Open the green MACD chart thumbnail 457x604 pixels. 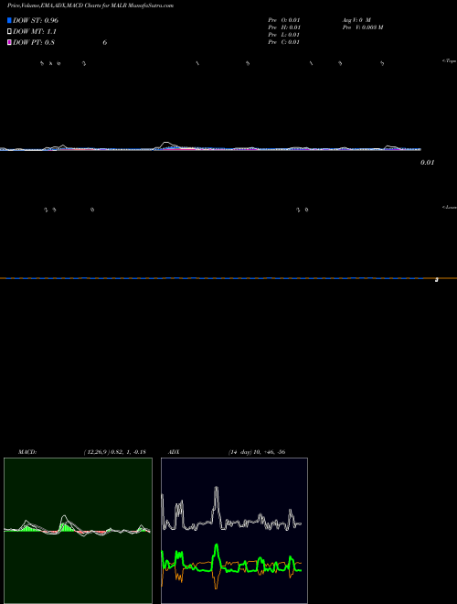78,531
